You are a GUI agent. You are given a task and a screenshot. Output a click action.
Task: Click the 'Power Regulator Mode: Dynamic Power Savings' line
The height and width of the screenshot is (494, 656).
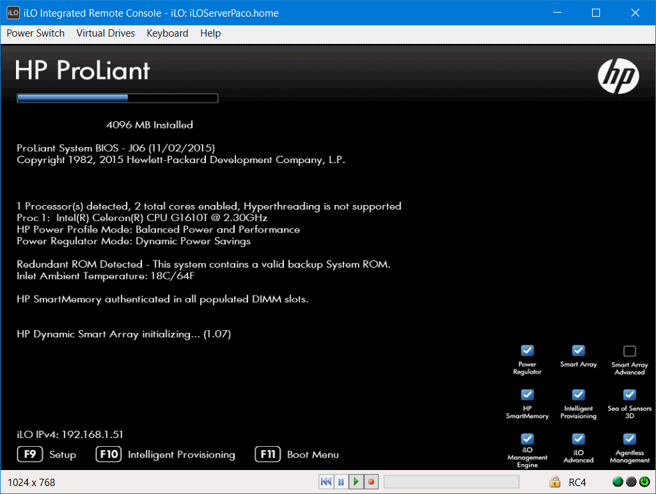(x=134, y=241)
